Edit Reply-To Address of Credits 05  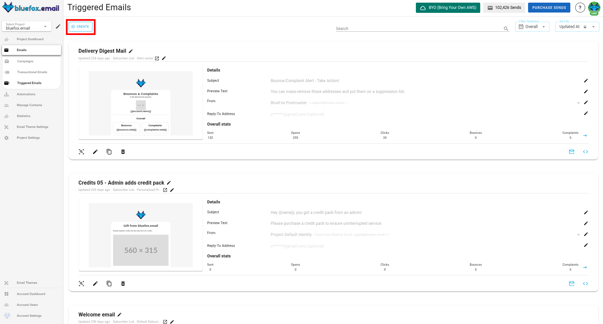click(586, 245)
